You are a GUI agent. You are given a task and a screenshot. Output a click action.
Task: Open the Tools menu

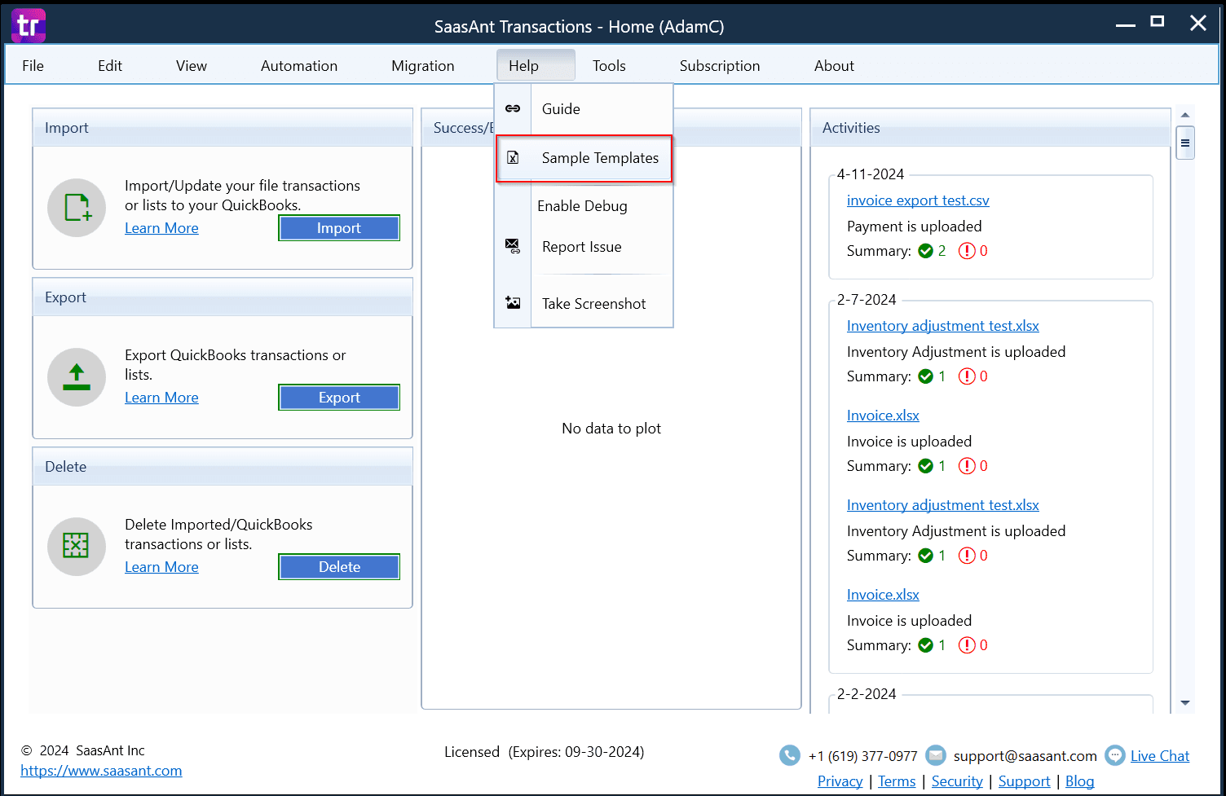coord(609,66)
